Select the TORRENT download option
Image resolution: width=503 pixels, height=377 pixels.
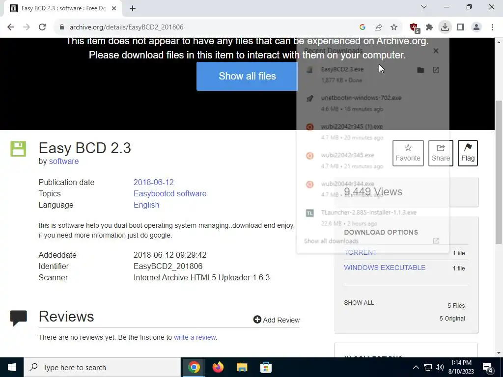tap(360, 253)
